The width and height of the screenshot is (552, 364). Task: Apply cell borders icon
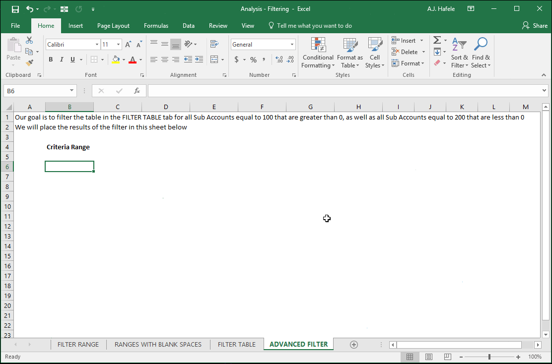click(x=94, y=60)
